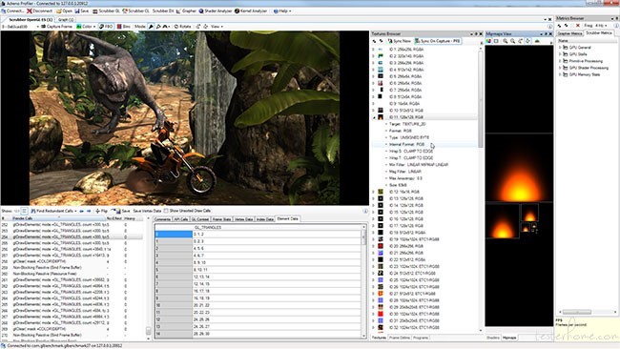Open the Help dropdown menu

(282, 11)
